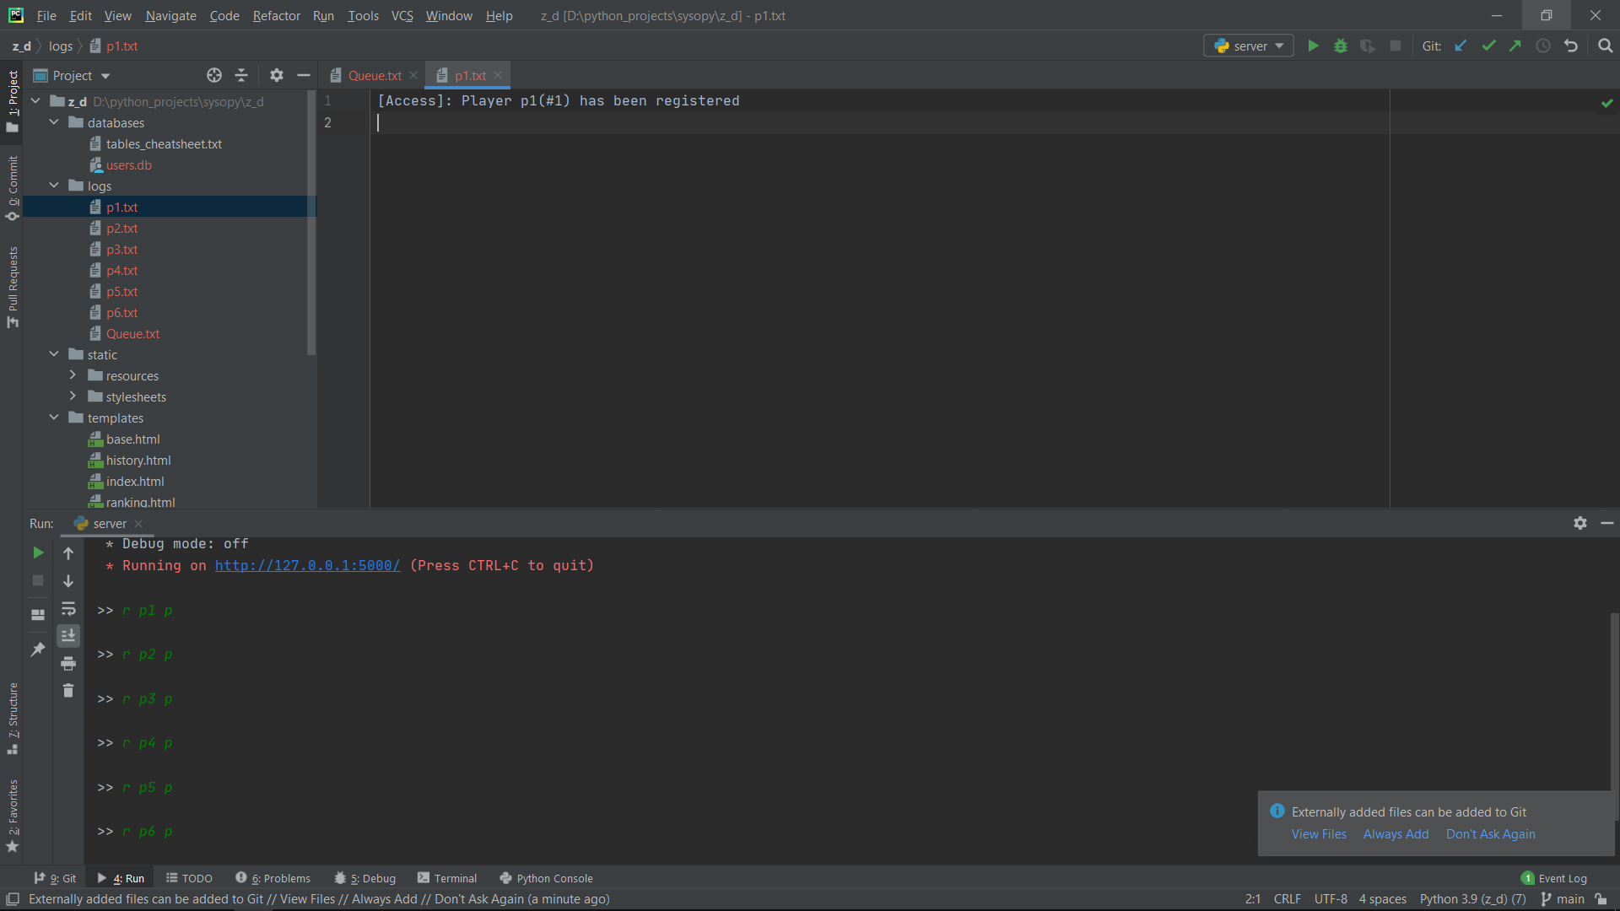Start debugging using the bug icon
Viewport: 1620px width, 911px height.
click(1341, 46)
